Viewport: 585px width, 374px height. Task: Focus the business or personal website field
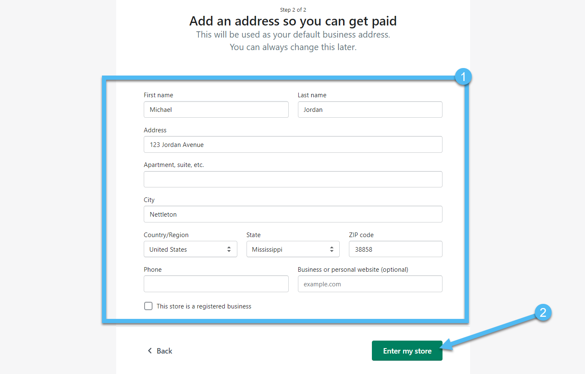tap(370, 284)
